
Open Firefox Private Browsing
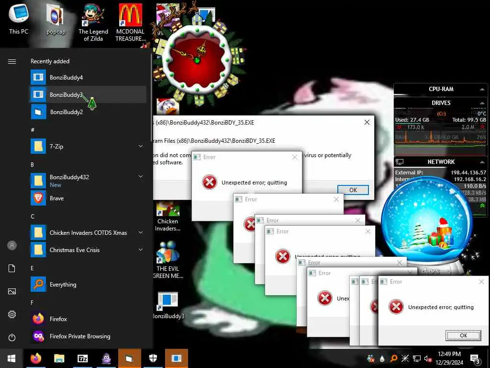tap(88, 336)
